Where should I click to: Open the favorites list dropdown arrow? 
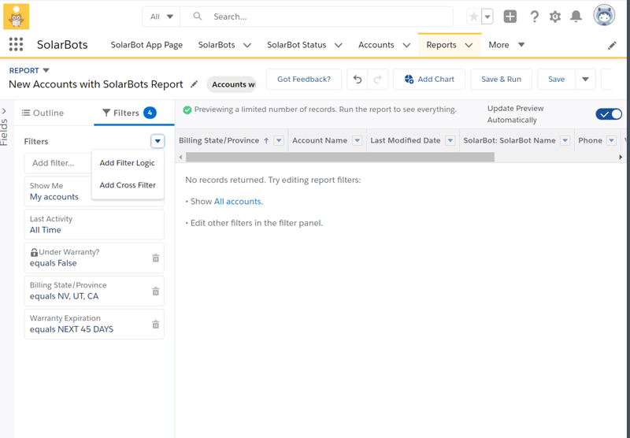pos(487,17)
